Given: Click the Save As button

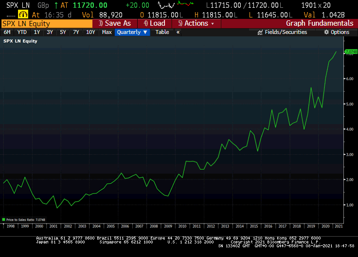Looking at the screenshot, I should pyautogui.click(x=115, y=23).
